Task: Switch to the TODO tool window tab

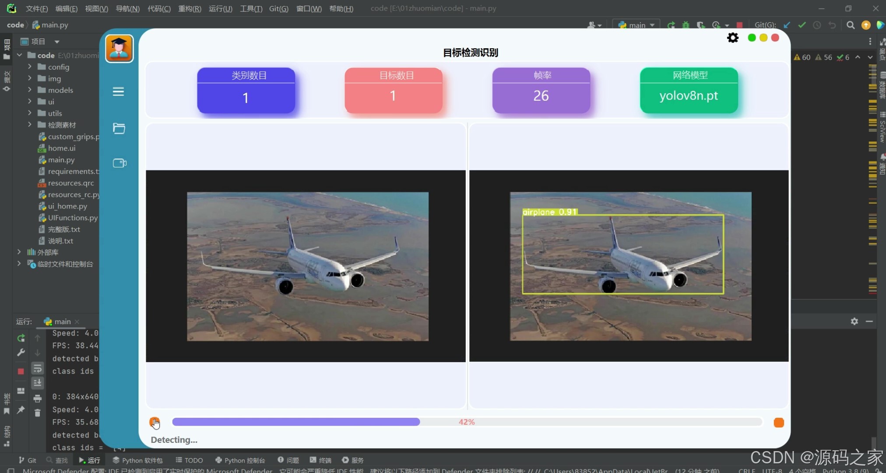Action: coord(189,460)
